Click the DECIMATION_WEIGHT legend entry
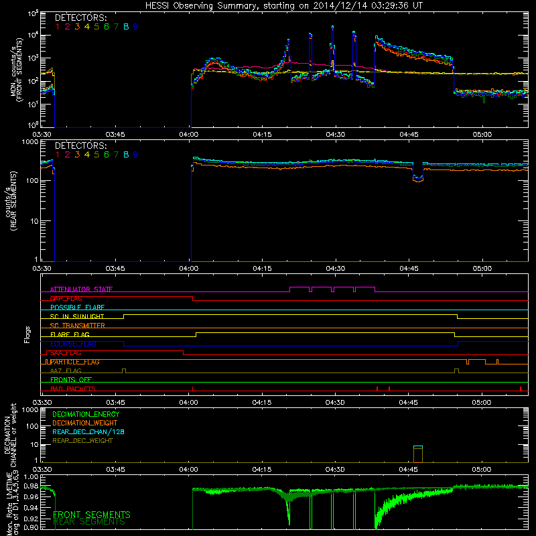 point(85,423)
